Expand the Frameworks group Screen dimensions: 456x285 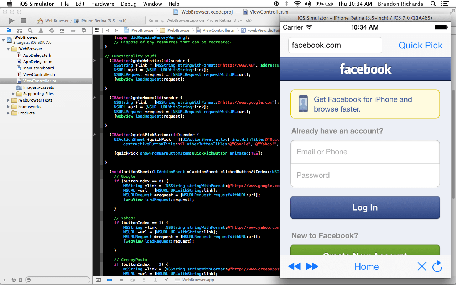coord(9,107)
